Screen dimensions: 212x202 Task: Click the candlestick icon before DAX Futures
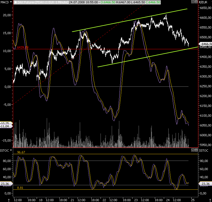(x=16, y=2)
